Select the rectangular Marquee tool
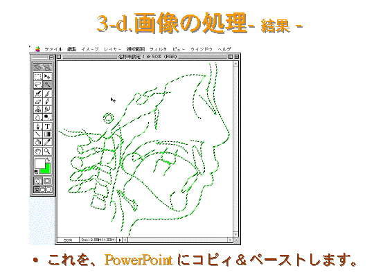The width and height of the screenshot is (374, 277). 38,76
